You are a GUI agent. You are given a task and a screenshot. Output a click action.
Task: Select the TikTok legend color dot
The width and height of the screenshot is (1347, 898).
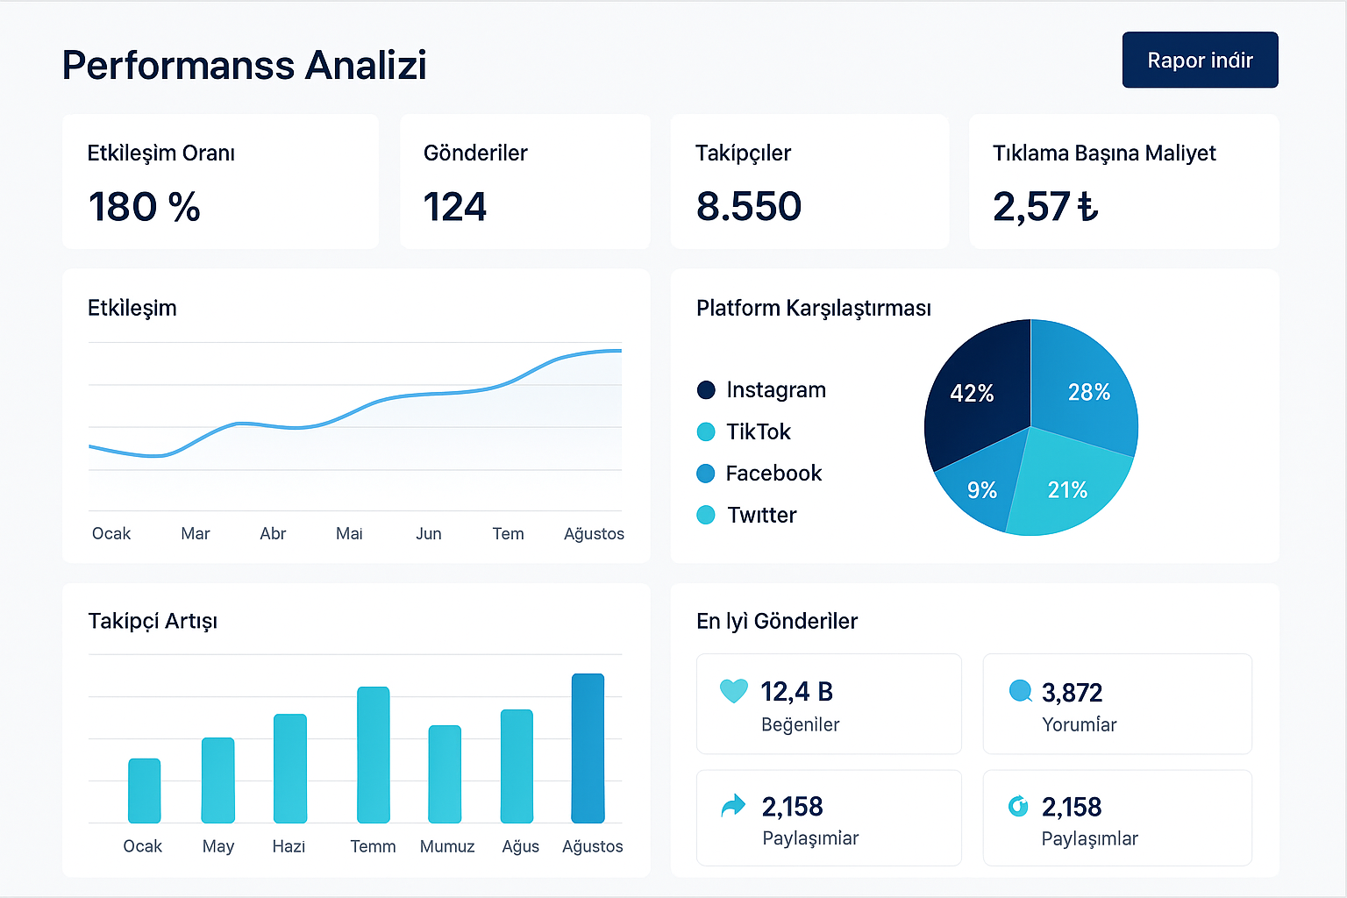pos(706,431)
